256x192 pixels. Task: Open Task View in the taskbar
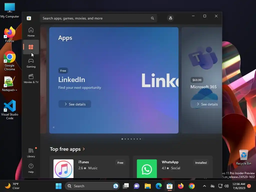[126, 186]
